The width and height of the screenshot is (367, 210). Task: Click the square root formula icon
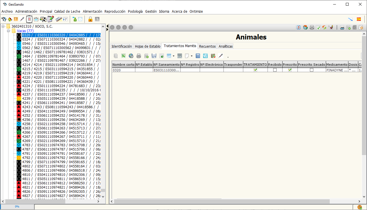[205, 56]
